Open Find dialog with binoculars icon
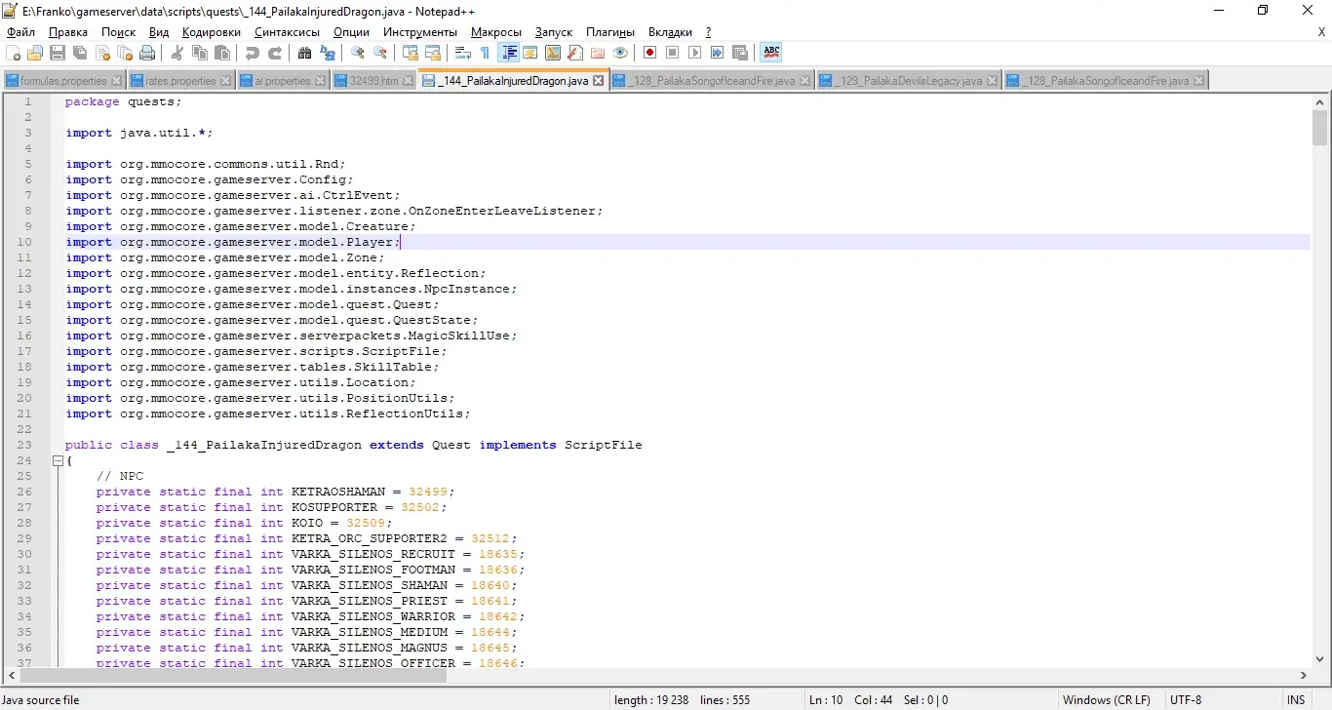This screenshot has height=710, width=1332. 304,53
